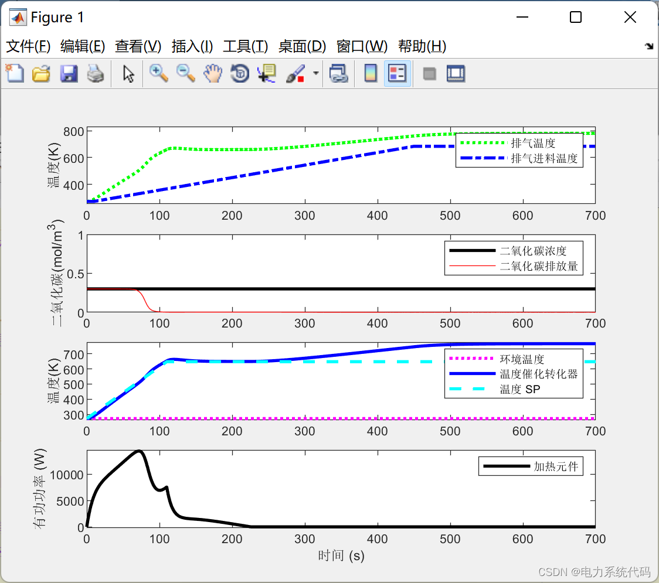Select the 时间 (s) x-axis label
This screenshot has height=583, width=659.
pyautogui.click(x=341, y=555)
